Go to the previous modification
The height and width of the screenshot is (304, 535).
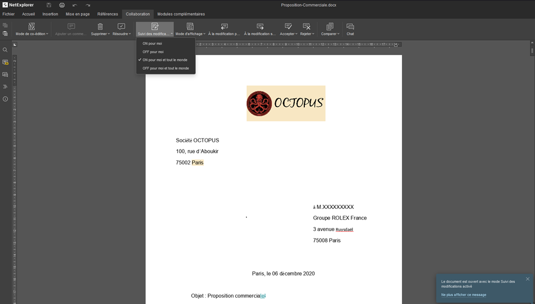[x=224, y=29]
